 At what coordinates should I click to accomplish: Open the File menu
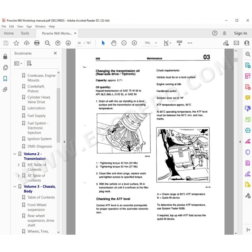(x=4, y=26)
